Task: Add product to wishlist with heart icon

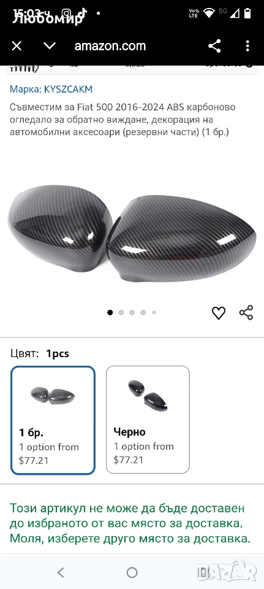Action: tap(219, 312)
